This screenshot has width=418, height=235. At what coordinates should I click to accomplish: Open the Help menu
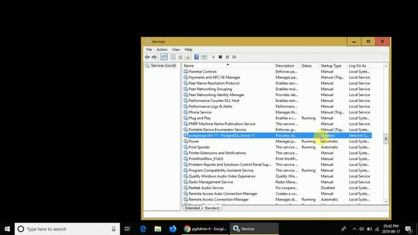(189, 50)
